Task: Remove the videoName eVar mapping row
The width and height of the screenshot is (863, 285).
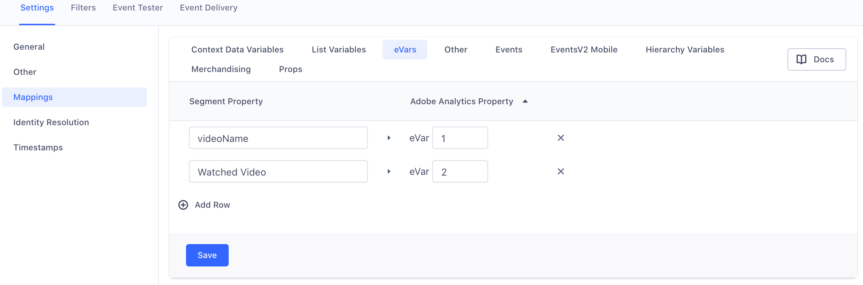Action: pyautogui.click(x=561, y=138)
